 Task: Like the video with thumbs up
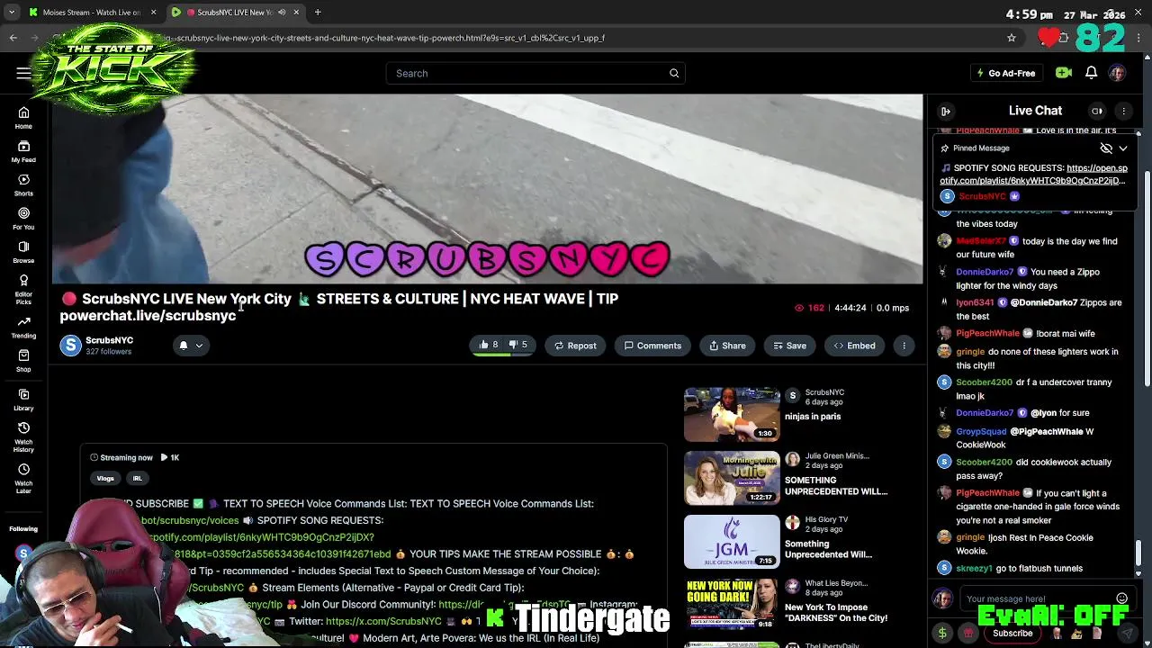tap(489, 345)
